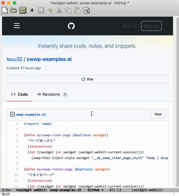Screen dimensions: 179x196
Task: Switch to the Code tab
Action: click(x=20, y=94)
